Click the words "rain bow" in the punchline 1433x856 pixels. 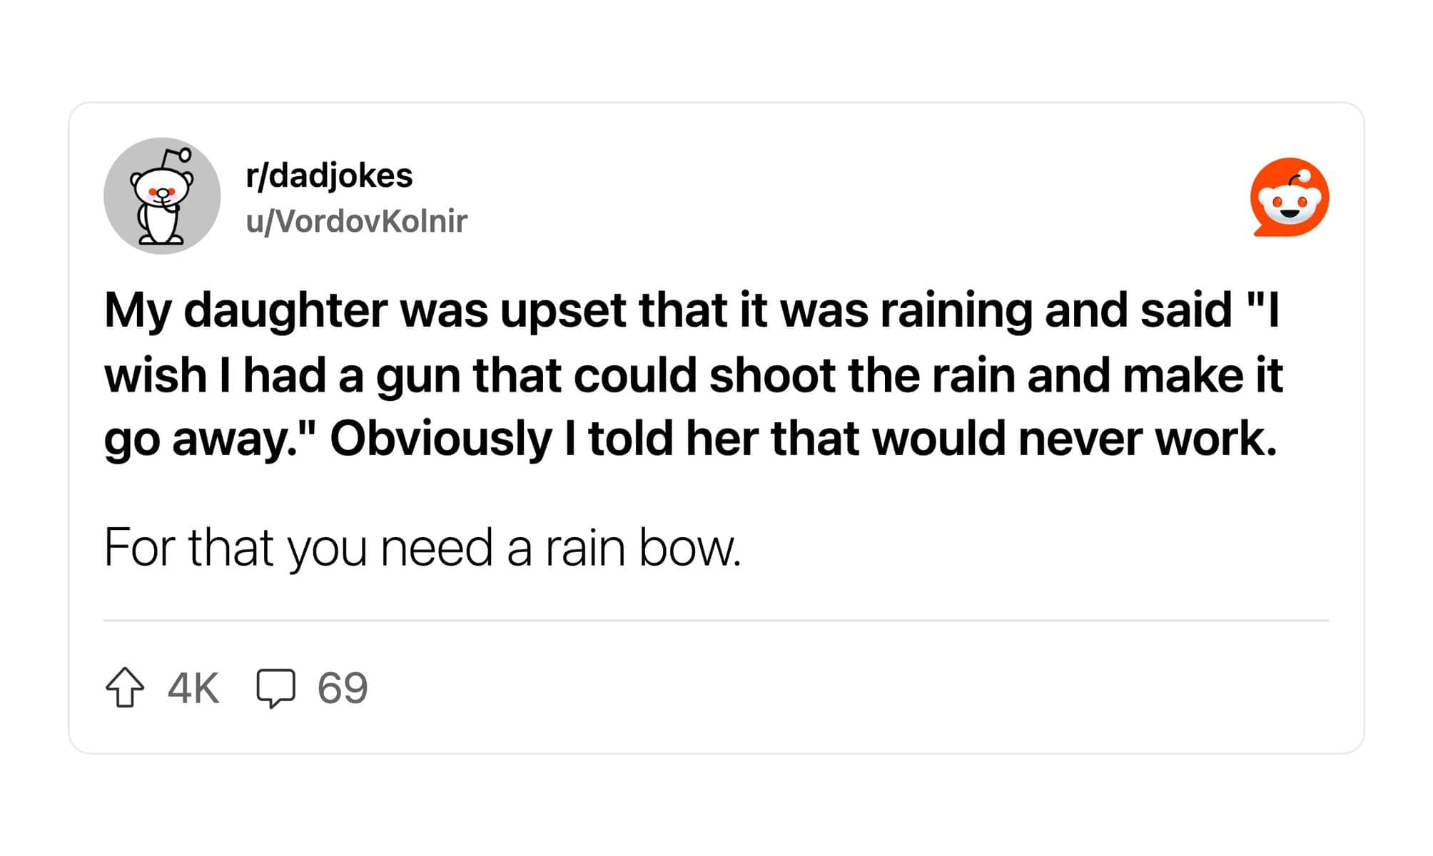(x=643, y=548)
